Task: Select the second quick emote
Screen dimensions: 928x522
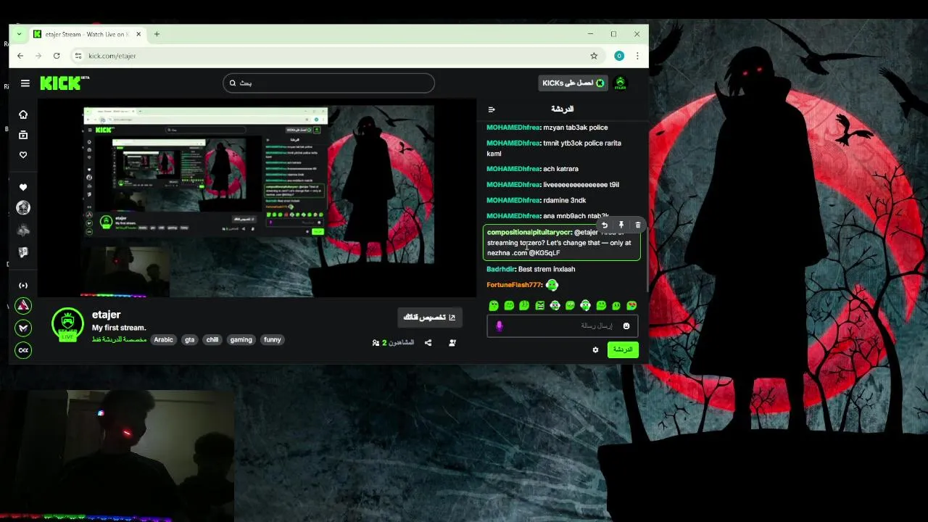Action: click(509, 306)
